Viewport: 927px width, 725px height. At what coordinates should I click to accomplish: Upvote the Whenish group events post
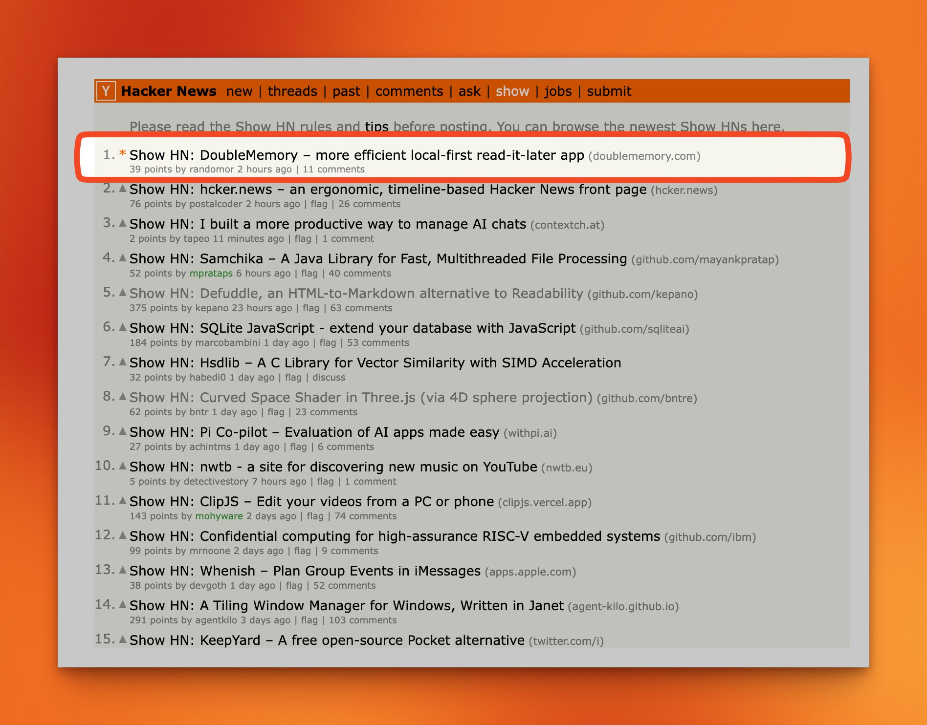123,570
